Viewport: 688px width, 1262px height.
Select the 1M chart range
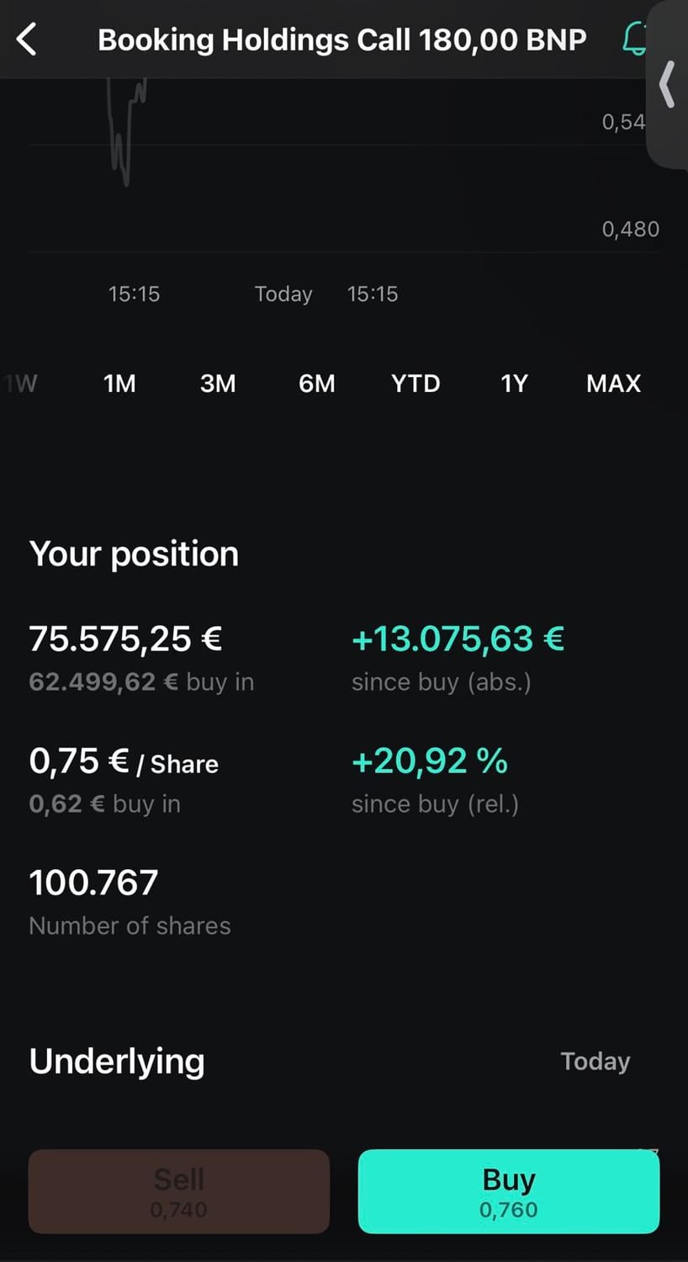coord(119,384)
